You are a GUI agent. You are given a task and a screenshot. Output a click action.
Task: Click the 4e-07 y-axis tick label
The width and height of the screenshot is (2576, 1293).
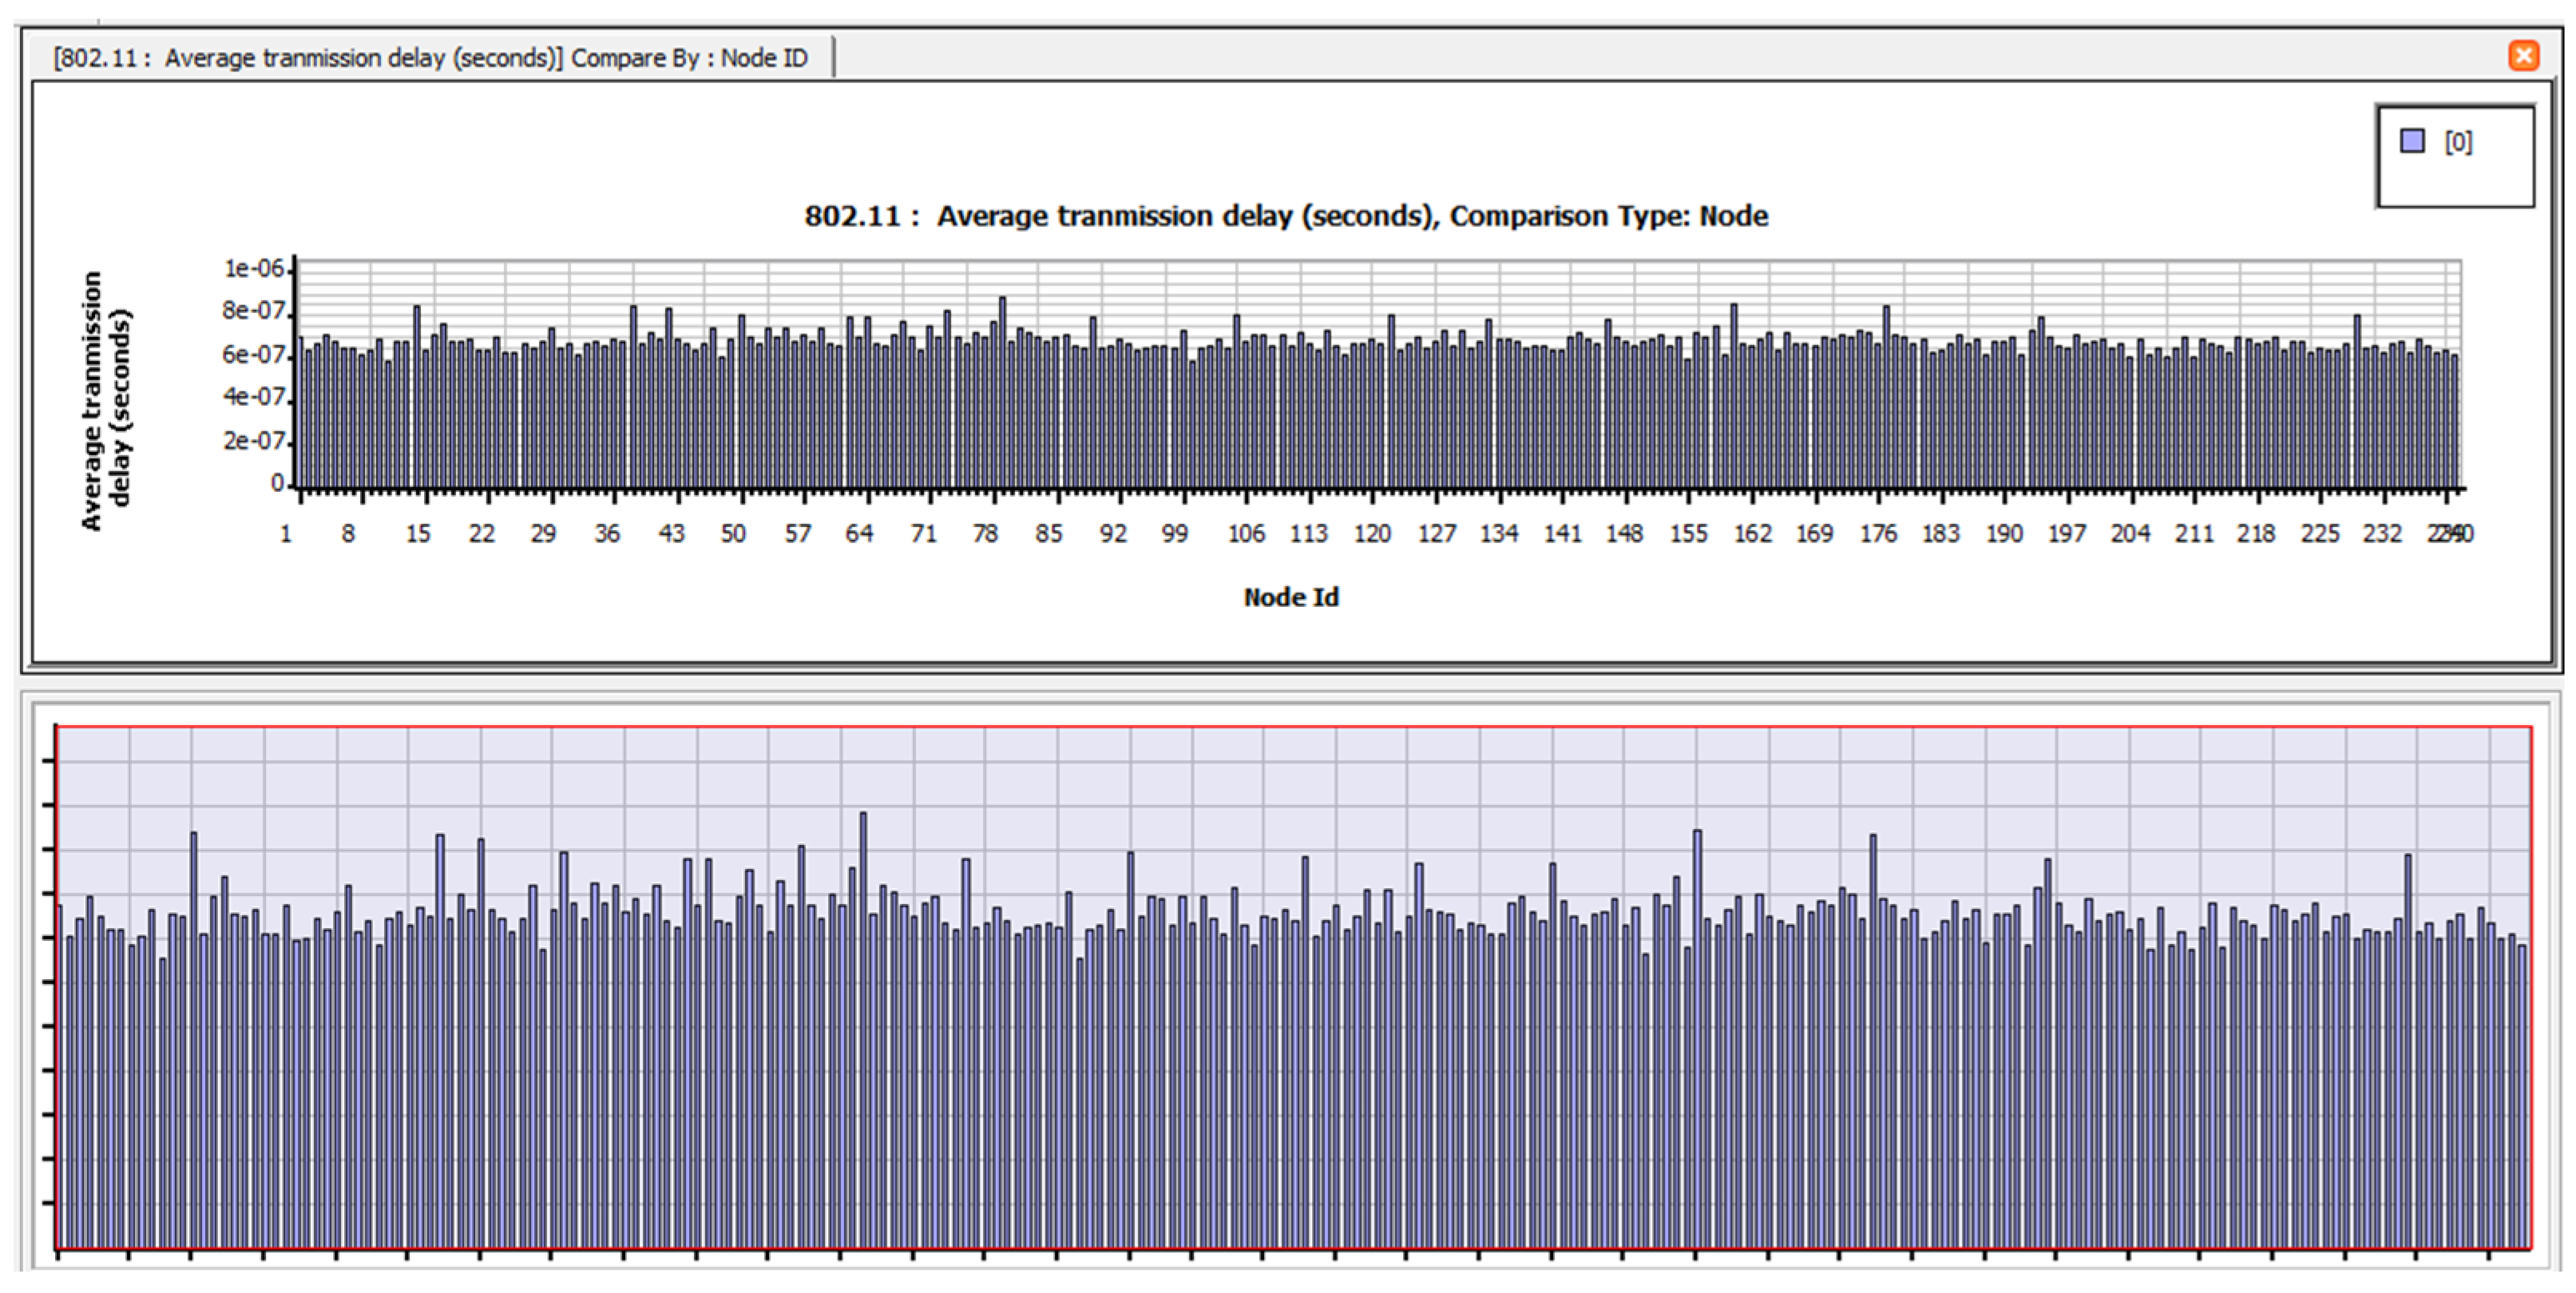pyautogui.click(x=254, y=397)
